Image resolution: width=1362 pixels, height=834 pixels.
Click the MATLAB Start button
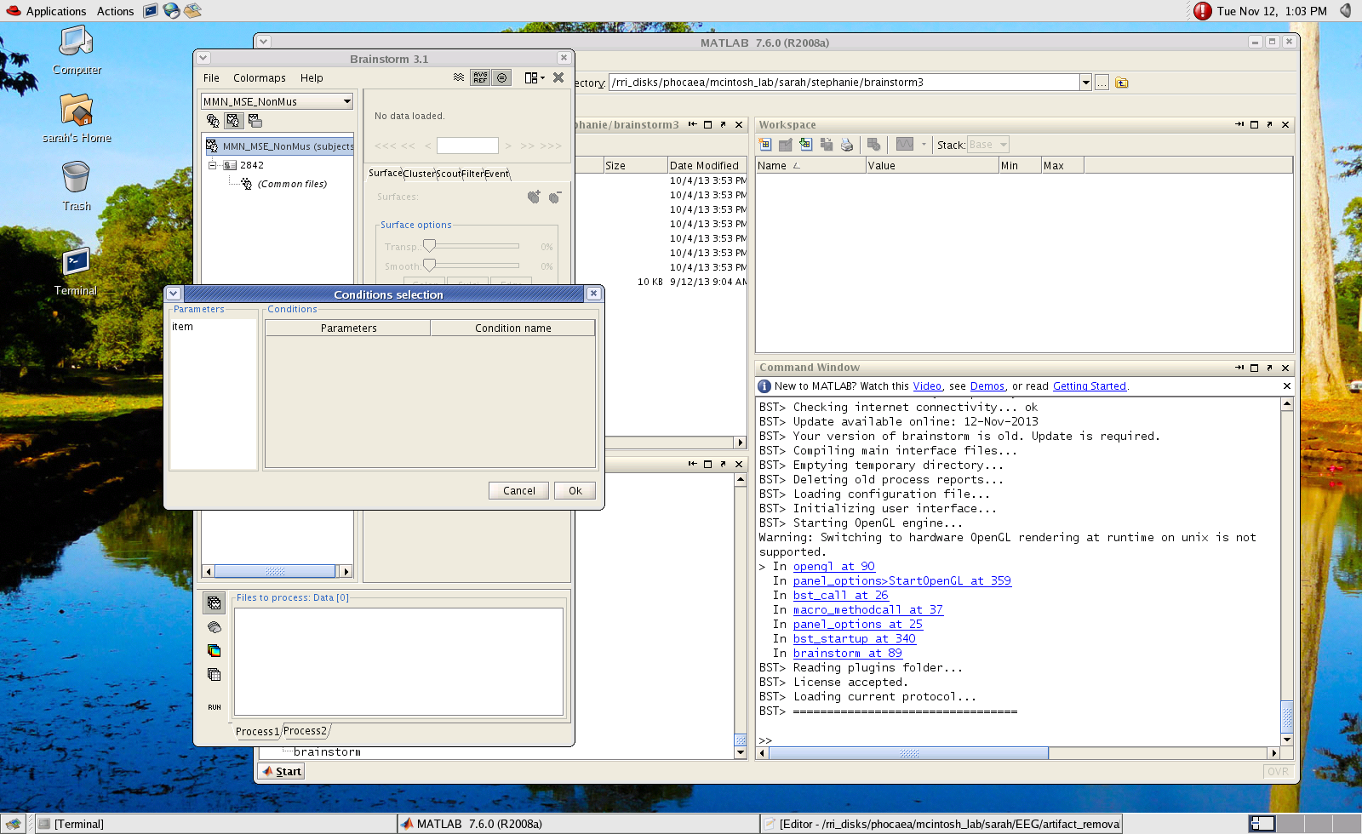click(281, 771)
